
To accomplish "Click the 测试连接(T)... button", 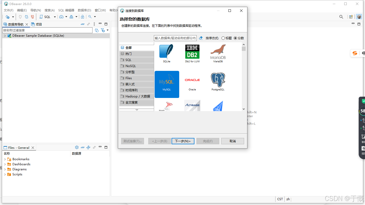I will (x=133, y=141).
